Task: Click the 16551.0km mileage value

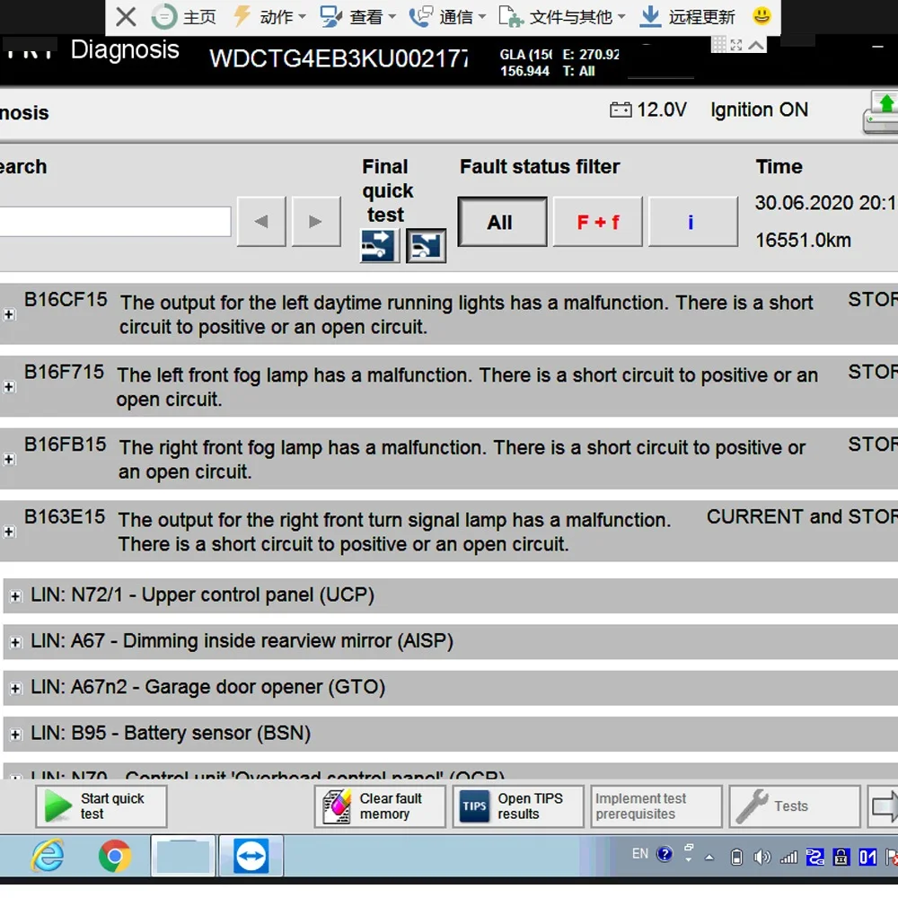Action: (803, 240)
